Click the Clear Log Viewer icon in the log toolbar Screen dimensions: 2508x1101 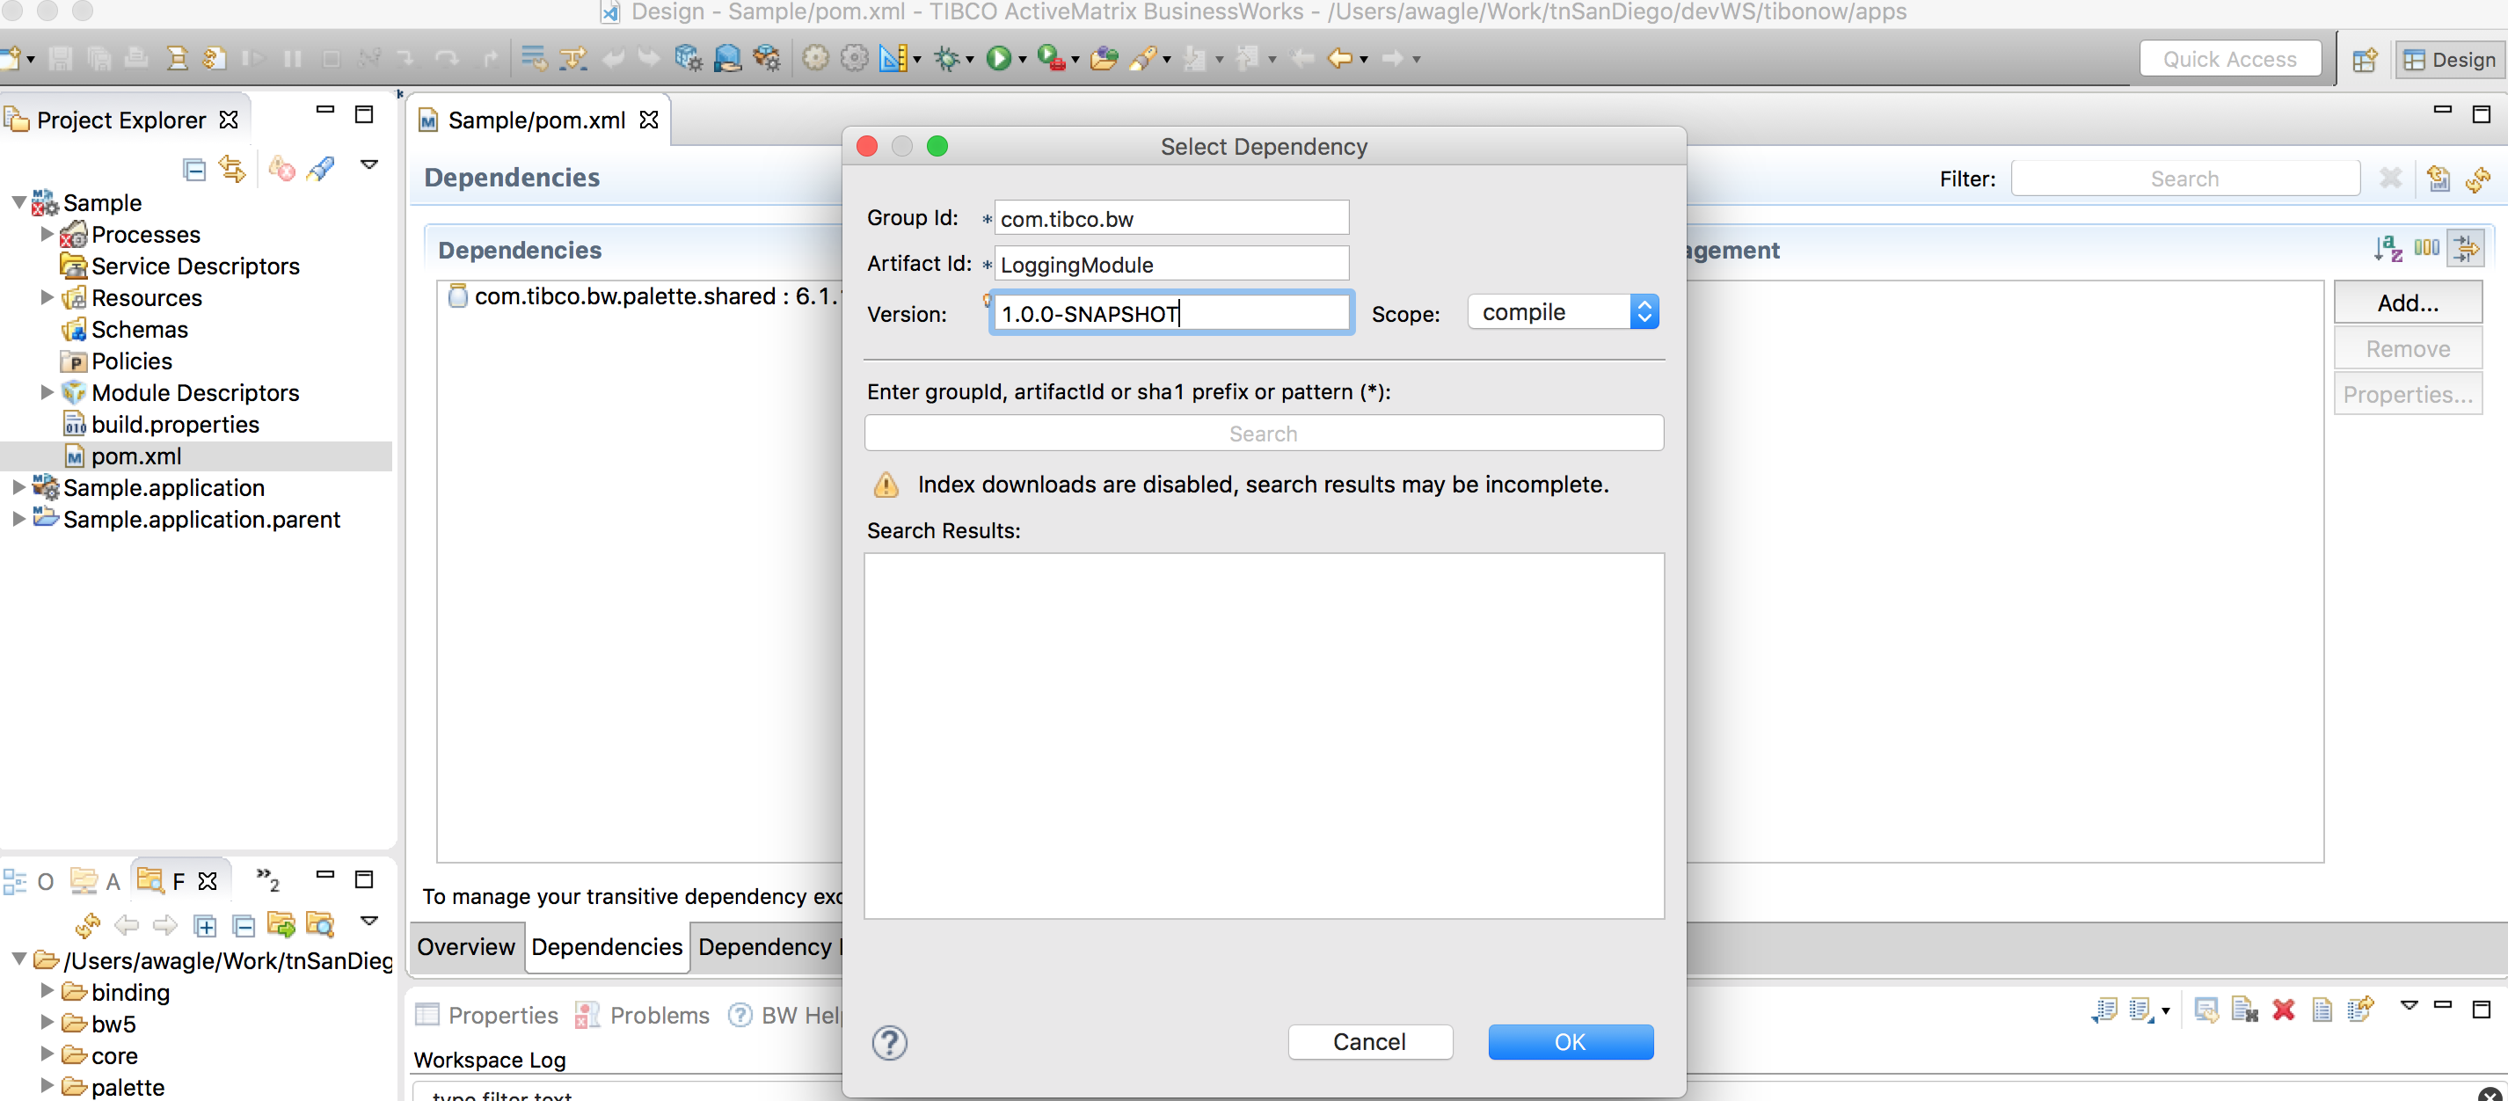tap(2245, 1010)
